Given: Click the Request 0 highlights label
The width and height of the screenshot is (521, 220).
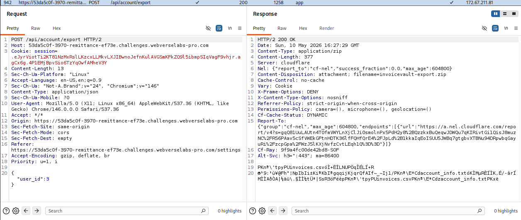Looking at the screenshot, I should (229, 211).
